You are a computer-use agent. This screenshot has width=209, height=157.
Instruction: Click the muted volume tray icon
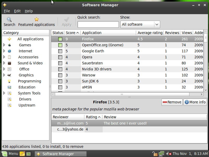pos(168,154)
